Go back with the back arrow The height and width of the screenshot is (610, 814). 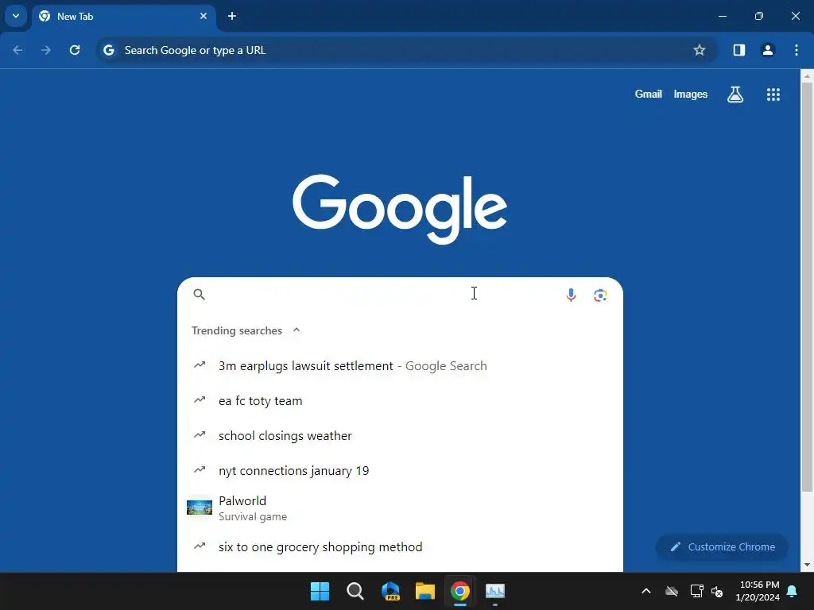coord(17,50)
